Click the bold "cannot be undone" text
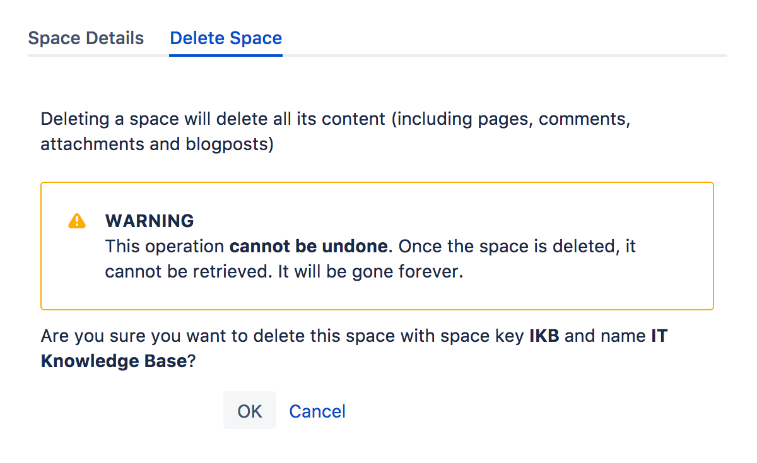Image resolution: width=757 pixels, height=463 pixels. click(308, 246)
